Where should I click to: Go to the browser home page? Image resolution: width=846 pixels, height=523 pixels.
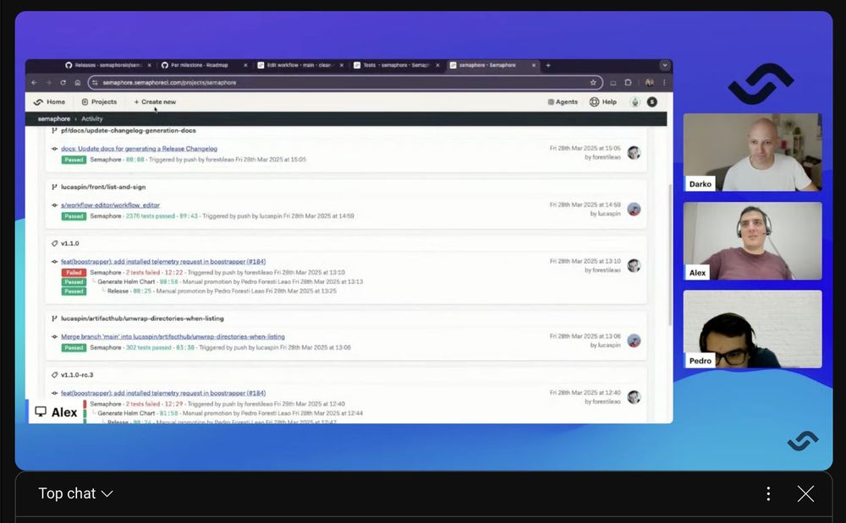coord(78,83)
